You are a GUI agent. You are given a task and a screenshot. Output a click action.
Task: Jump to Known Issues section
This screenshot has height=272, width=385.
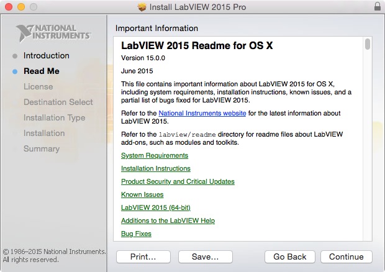[142, 194]
